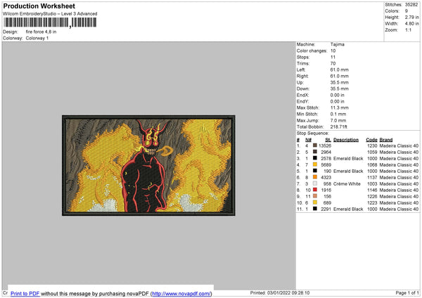This screenshot has width=422, height=298.
Task: Click the Trims value 70
Action: 333,63
